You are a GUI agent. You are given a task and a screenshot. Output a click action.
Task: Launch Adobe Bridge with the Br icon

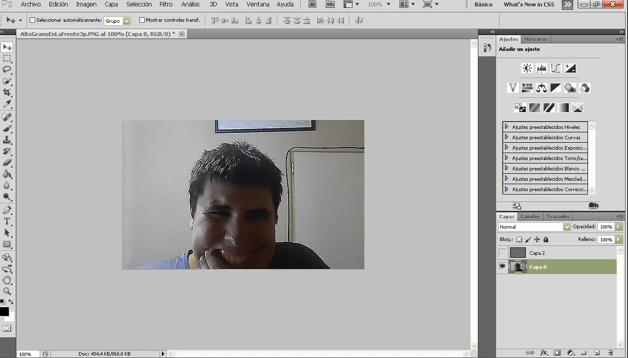point(312,4)
